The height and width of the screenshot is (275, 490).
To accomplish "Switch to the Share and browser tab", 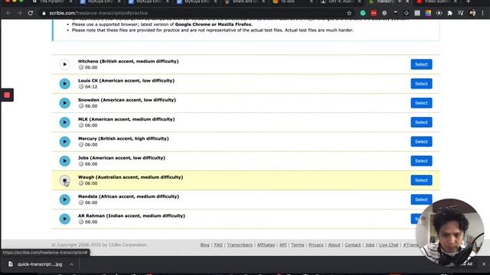I will pyautogui.click(x=244, y=2).
